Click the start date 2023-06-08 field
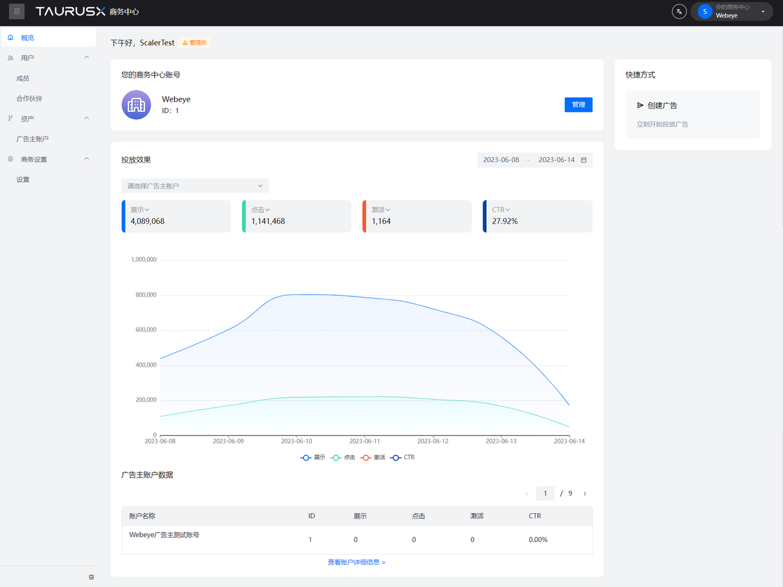This screenshot has height=587, width=783. [501, 160]
